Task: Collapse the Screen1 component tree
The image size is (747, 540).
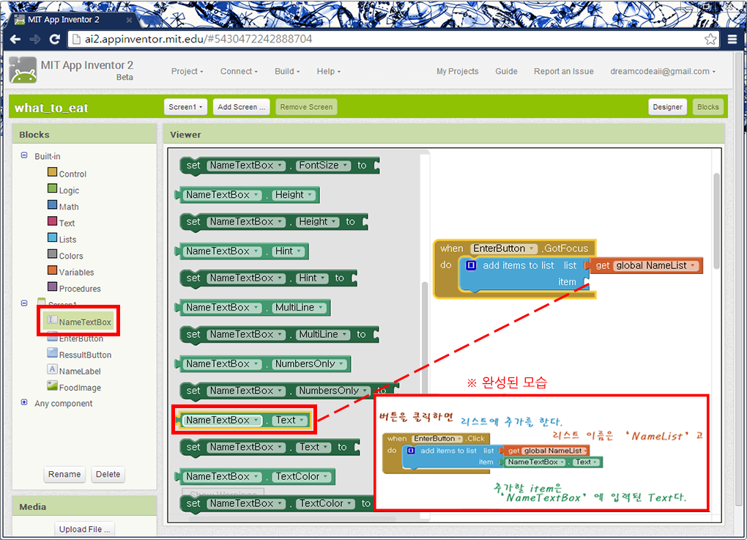Action: point(24,303)
